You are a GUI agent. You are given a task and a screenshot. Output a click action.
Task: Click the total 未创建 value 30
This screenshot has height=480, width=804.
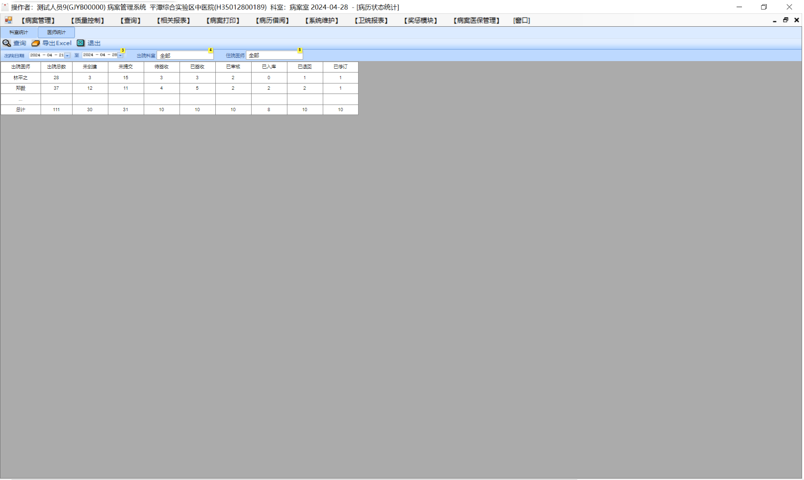tap(90, 110)
